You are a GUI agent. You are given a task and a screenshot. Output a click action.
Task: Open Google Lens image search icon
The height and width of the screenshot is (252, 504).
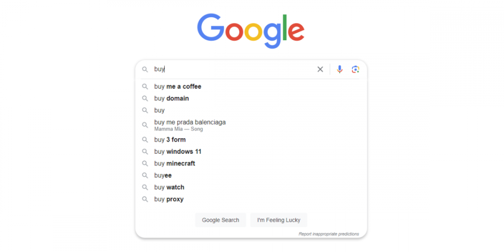355,69
